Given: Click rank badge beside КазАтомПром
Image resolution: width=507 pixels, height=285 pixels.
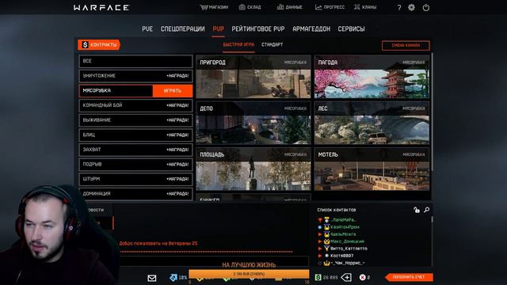Looking at the screenshot, I should tap(327, 227).
